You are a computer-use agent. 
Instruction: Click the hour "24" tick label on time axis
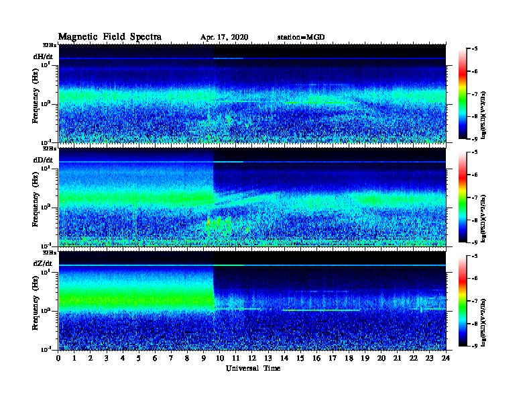point(446,358)
